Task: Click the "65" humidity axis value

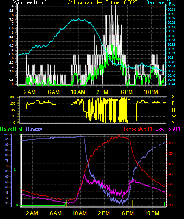Action: [7, 171]
